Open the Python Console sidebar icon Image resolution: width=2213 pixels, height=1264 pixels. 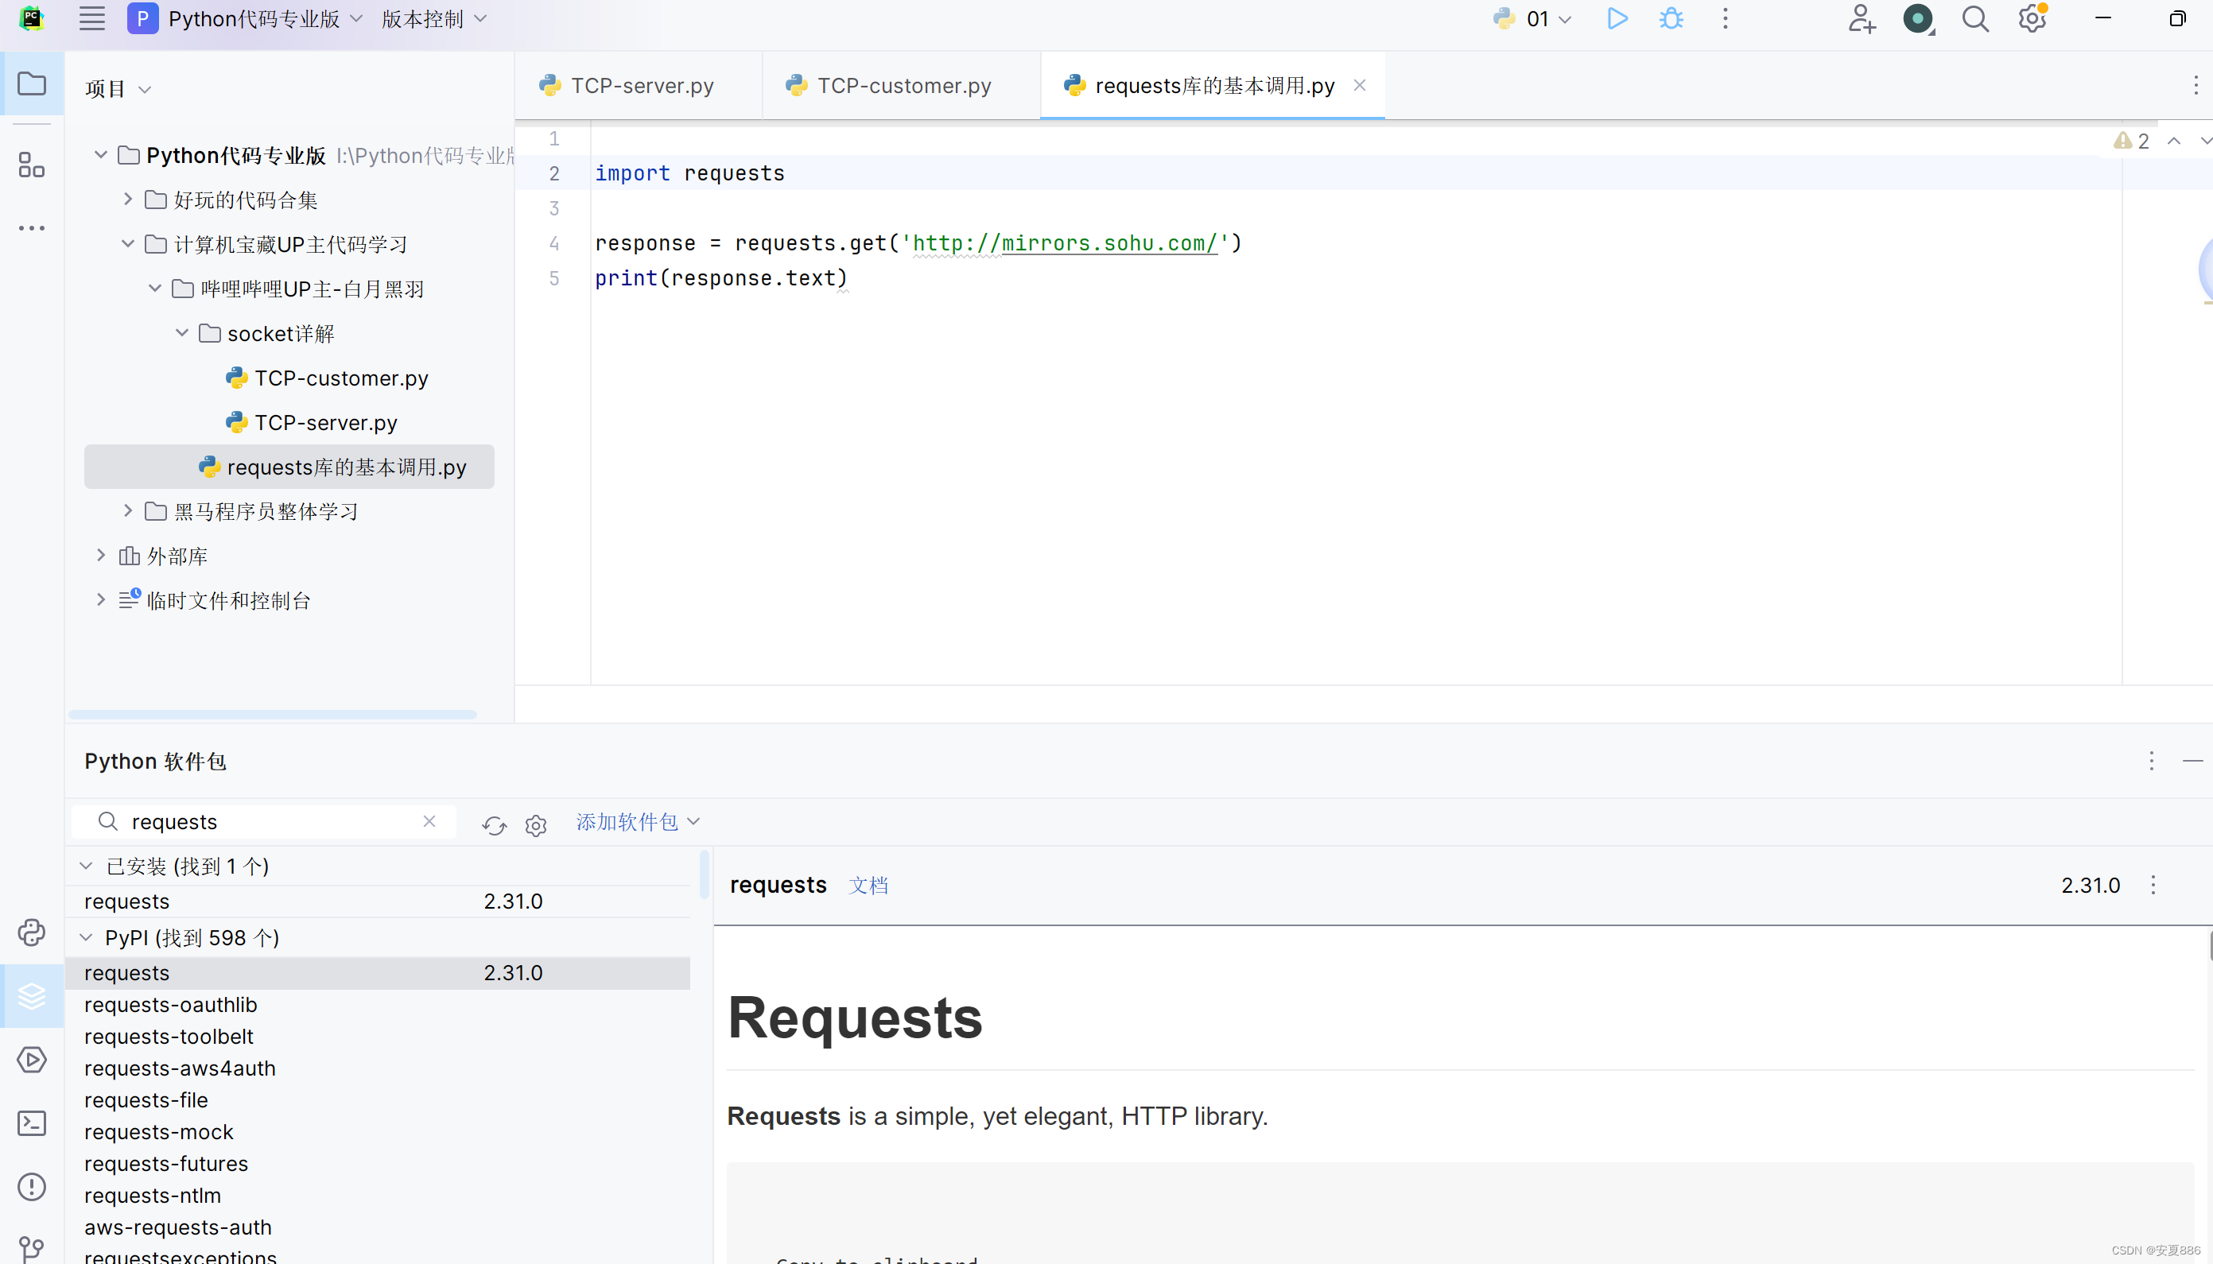32,932
